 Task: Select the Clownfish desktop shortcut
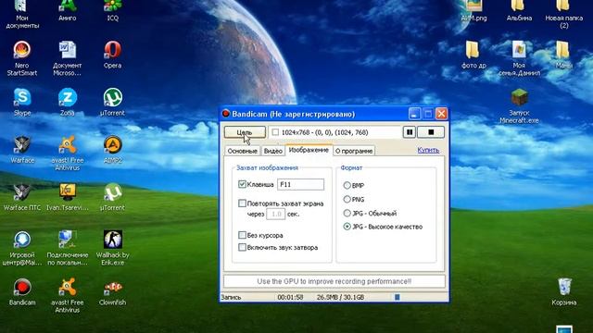click(113, 287)
